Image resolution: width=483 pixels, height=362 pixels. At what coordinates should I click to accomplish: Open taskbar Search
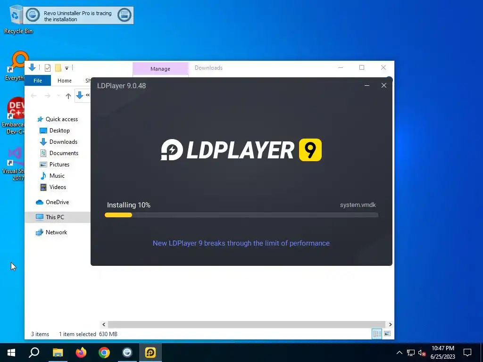click(x=34, y=353)
